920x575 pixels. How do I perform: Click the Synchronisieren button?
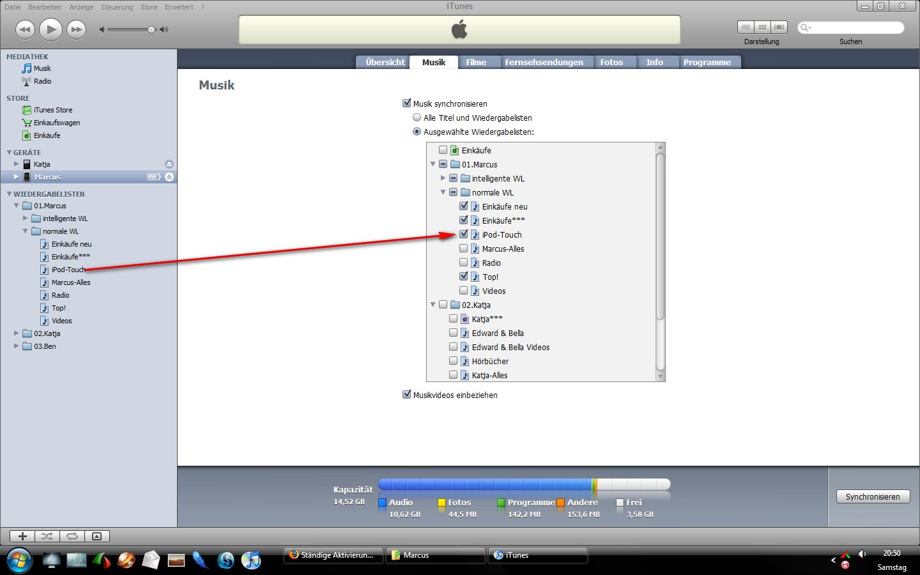point(873,496)
